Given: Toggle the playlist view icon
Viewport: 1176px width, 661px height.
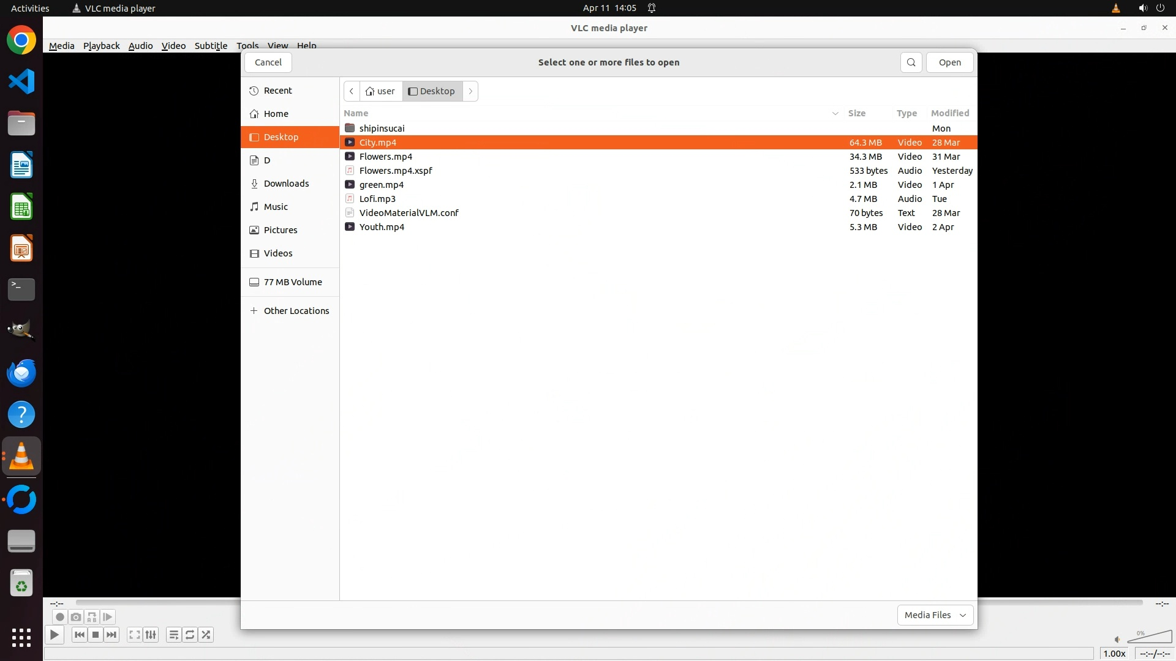Looking at the screenshot, I should point(173,635).
